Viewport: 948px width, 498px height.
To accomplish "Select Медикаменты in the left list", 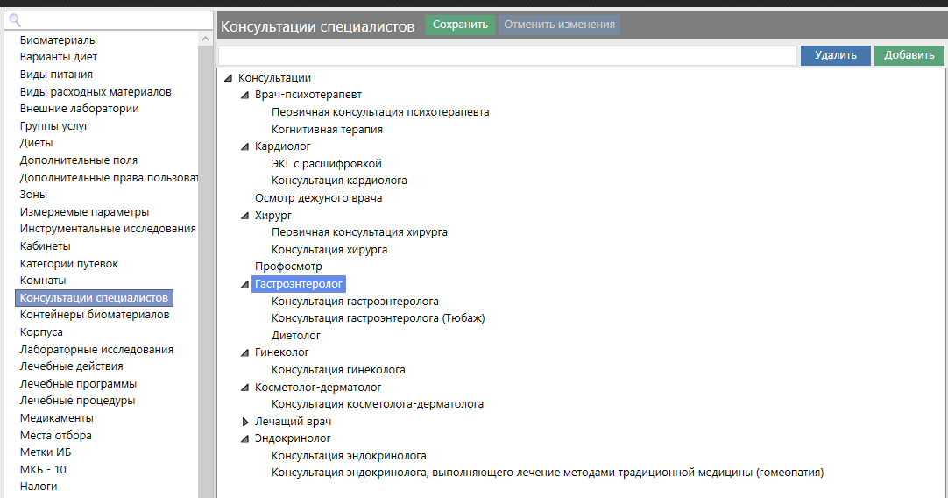I will coord(56,418).
